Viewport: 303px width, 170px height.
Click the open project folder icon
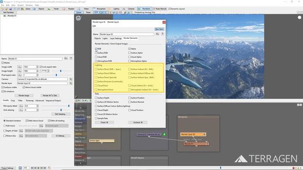(x=6, y=9)
